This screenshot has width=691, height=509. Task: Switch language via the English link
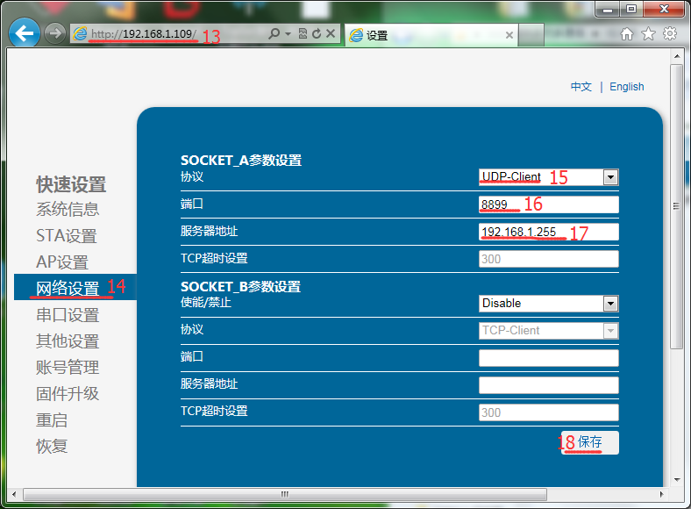(626, 87)
